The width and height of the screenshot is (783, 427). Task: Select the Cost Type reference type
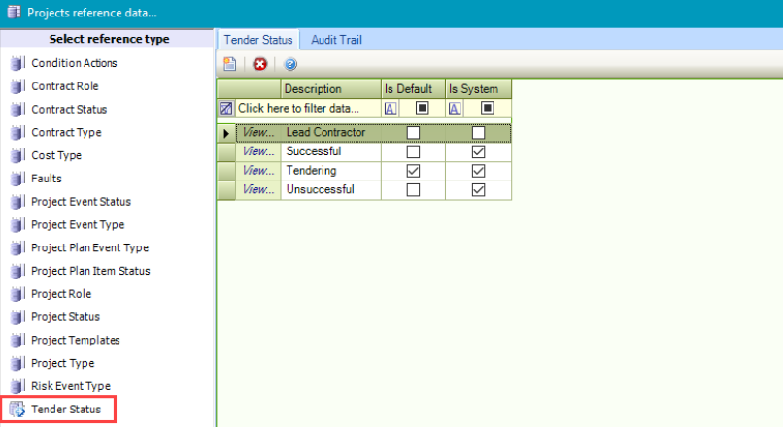tap(55, 155)
